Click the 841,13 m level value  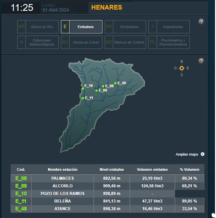point(112,201)
